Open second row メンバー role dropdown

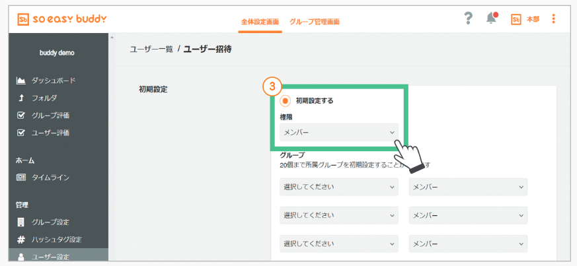click(x=468, y=215)
